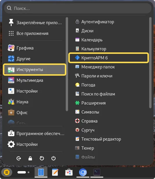This screenshot has height=179, width=155.
Task: Open the Files manager in taskbar
Action: [41, 172]
